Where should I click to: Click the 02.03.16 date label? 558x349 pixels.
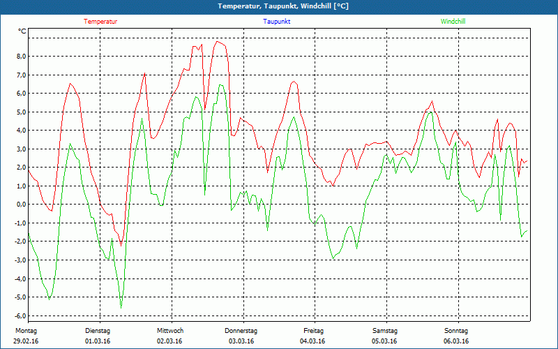(x=169, y=341)
